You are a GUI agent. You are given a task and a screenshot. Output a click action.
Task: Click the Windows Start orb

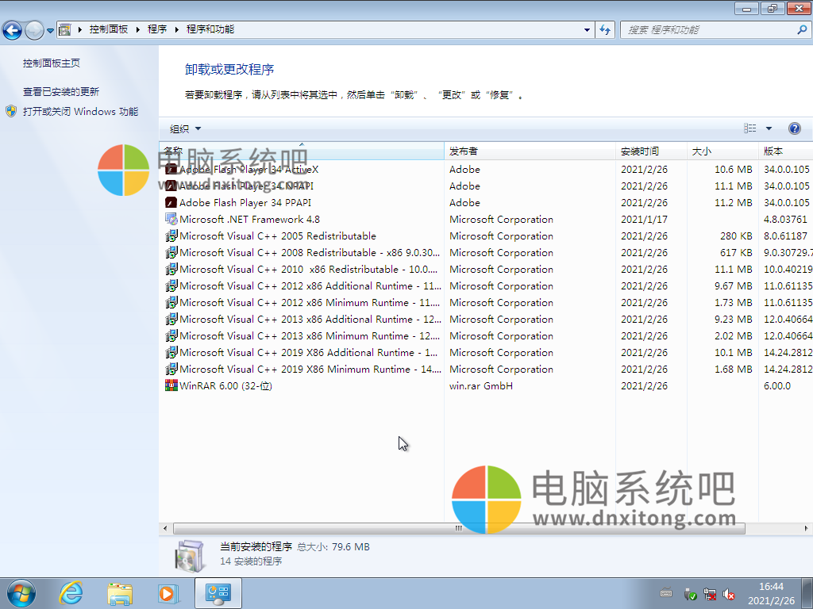click(x=20, y=593)
